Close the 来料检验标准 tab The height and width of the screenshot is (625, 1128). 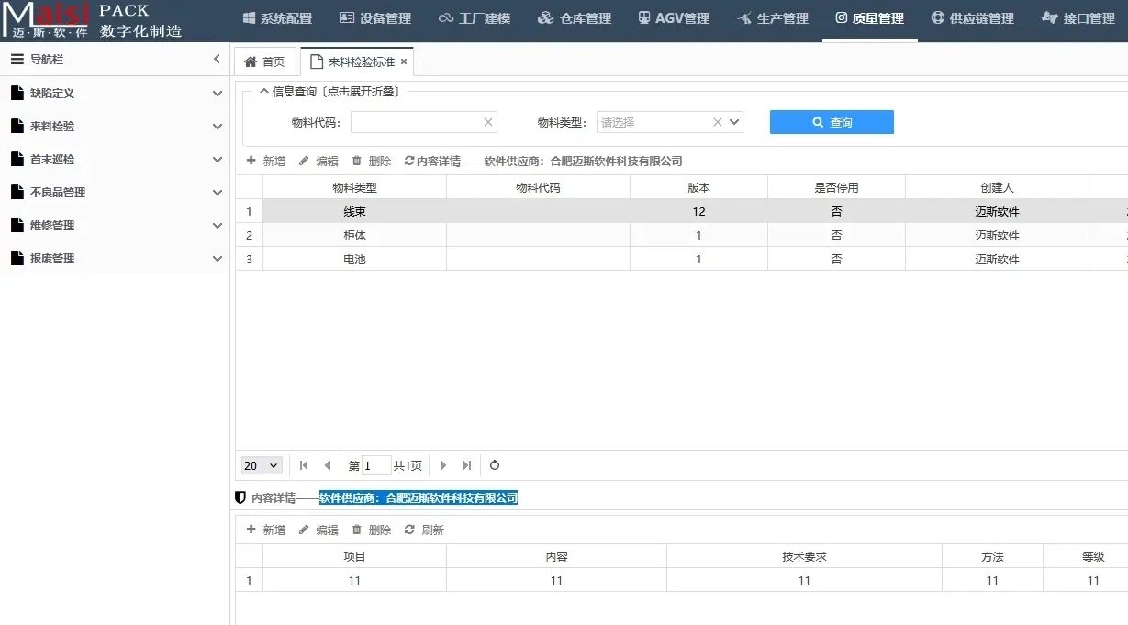point(404,62)
